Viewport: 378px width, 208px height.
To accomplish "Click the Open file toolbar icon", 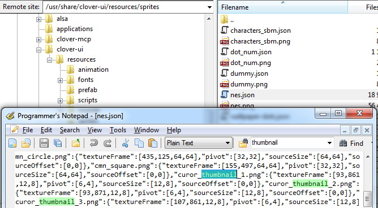I will (x=26, y=143).
